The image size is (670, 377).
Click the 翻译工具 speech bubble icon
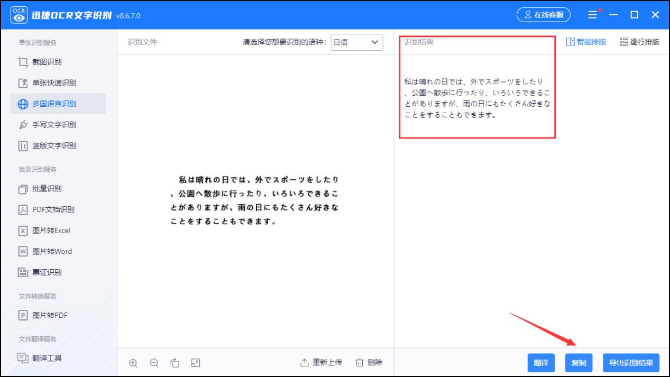(23, 358)
